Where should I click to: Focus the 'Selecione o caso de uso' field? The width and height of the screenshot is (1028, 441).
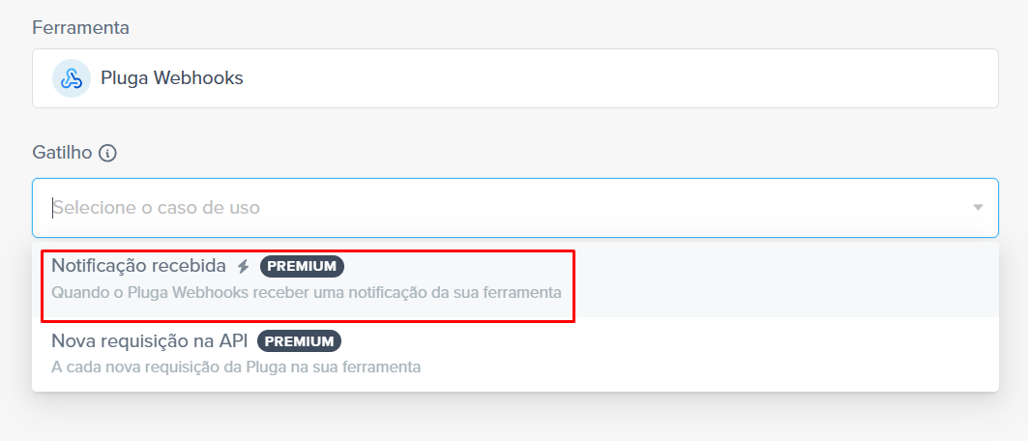point(515,208)
